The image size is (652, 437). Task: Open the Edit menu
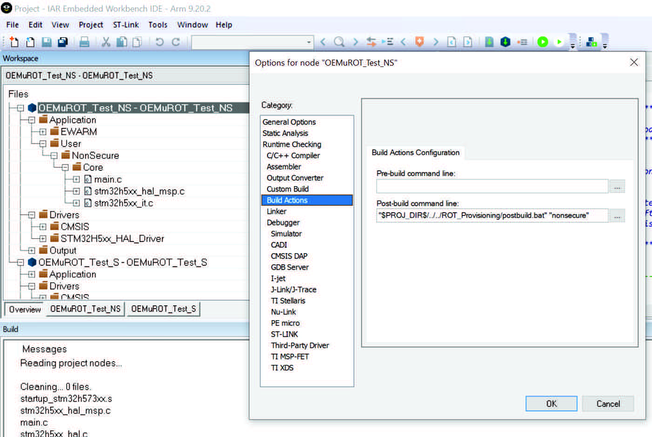click(x=35, y=25)
